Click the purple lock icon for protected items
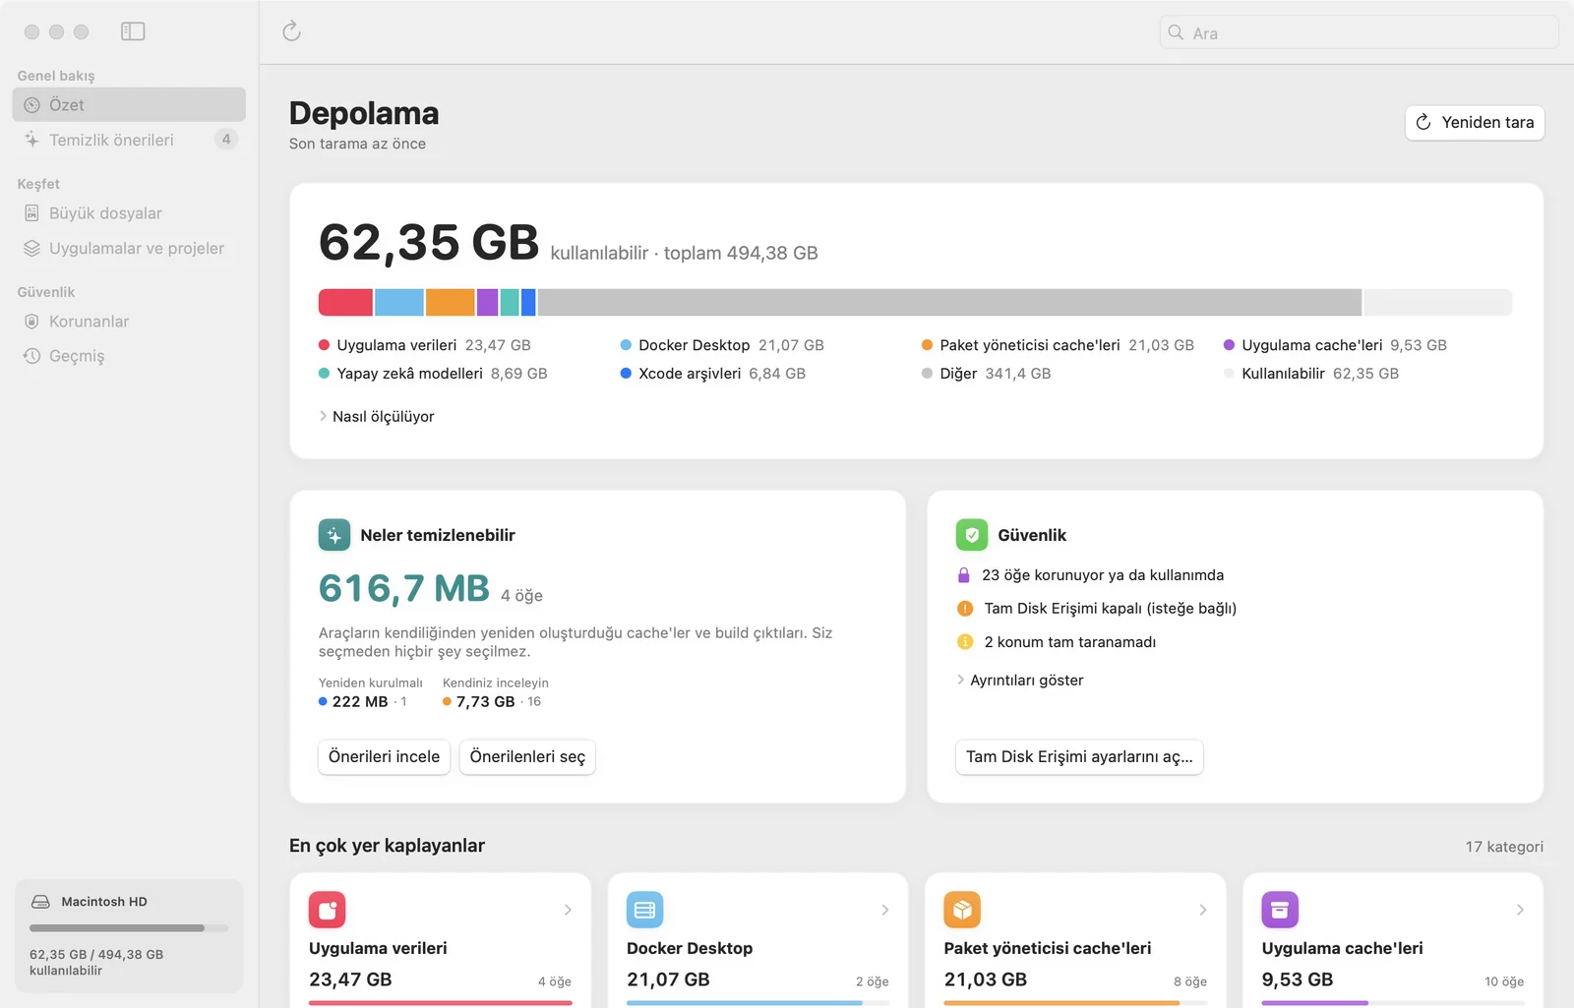The image size is (1574, 1008). [964, 575]
